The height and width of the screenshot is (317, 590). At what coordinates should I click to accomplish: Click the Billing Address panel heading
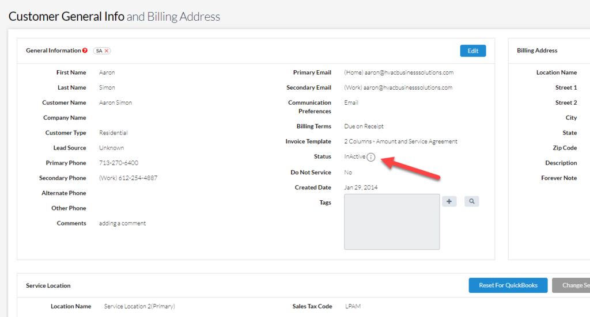(537, 51)
